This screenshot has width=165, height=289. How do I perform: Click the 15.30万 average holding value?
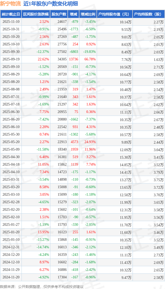click(x=125, y=157)
